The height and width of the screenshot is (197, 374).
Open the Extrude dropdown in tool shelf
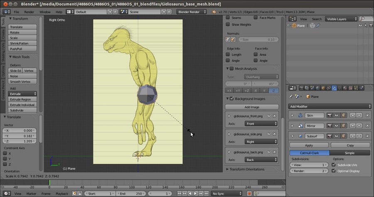pyautogui.click(x=22, y=94)
